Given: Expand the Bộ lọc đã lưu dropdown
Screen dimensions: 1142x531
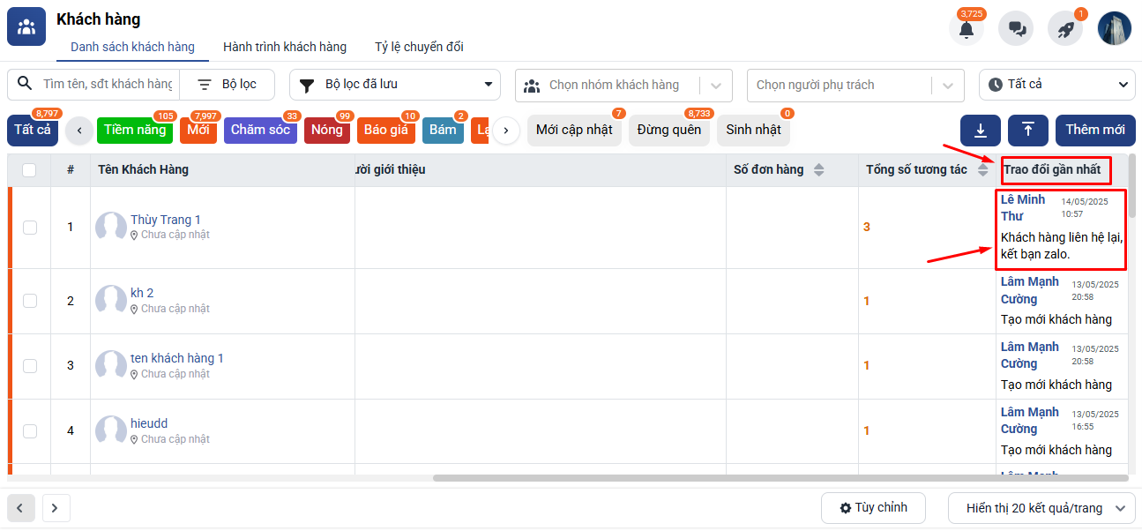Looking at the screenshot, I should pyautogui.click(x=395, y=85).
